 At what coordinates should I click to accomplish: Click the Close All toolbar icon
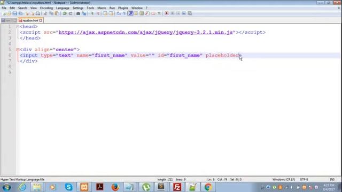coord(33,13)
